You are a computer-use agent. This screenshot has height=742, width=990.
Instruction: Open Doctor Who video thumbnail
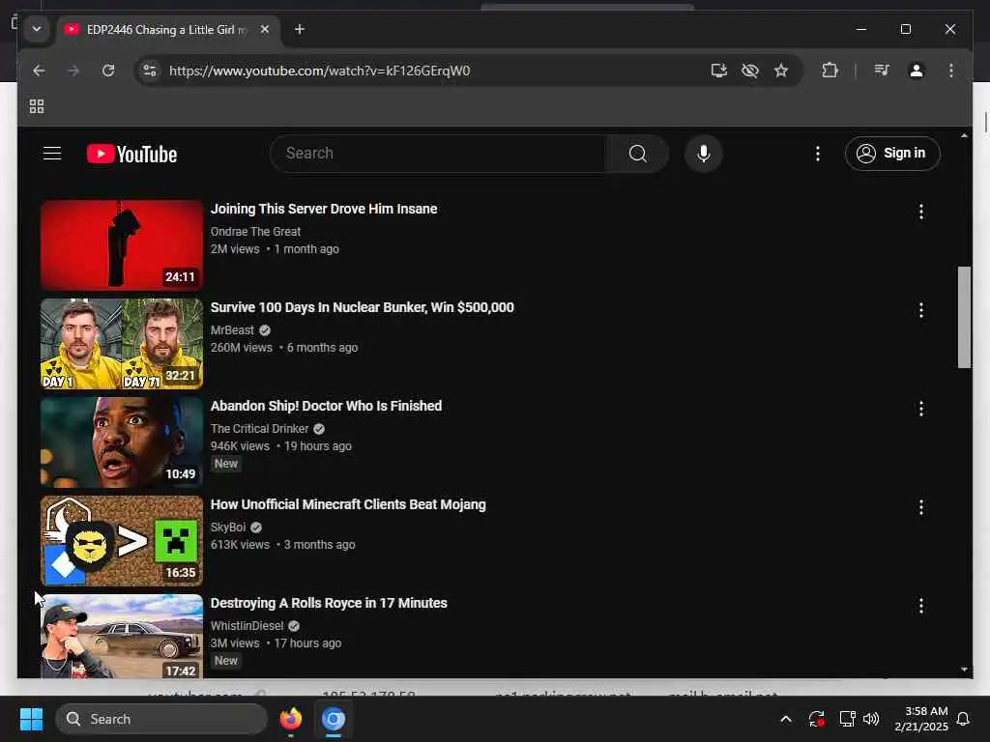(122, 442)
